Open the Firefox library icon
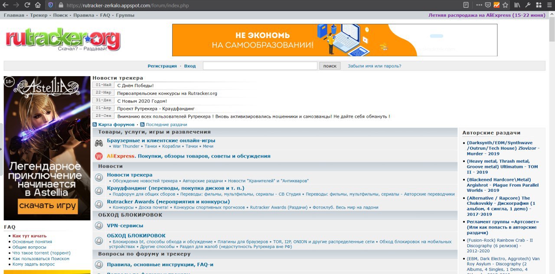This screenshot has height=274, width=555. coord(517,5)
